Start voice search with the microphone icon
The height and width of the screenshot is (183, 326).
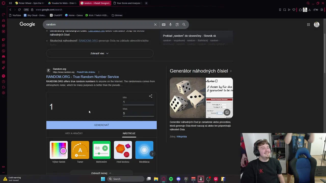click(x=170, y=24)
